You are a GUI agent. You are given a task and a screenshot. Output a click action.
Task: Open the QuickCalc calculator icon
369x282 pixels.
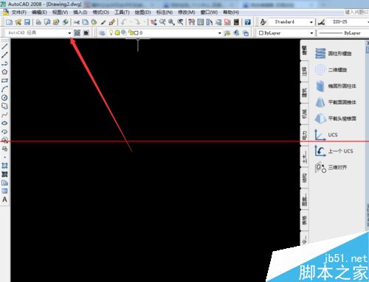tap(236, 22)
